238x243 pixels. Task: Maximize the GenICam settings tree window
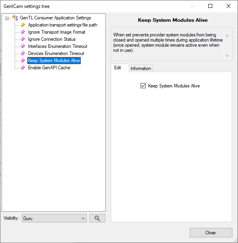pyautogui.click(x=210, y=6)
